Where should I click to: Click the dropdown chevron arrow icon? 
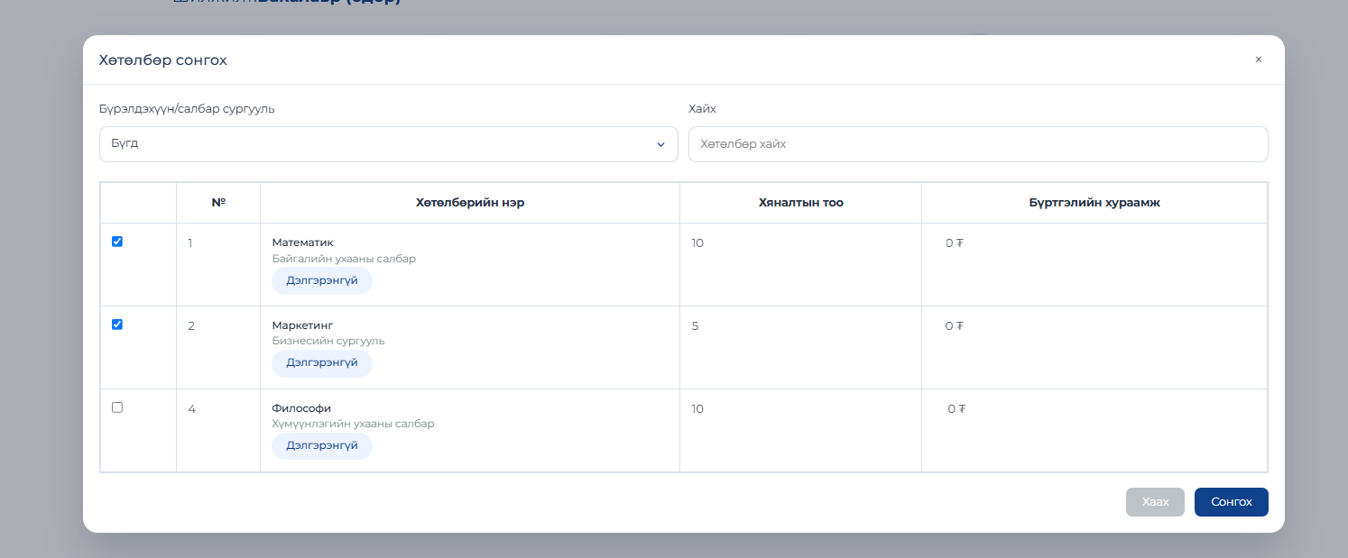click(660, 144)
